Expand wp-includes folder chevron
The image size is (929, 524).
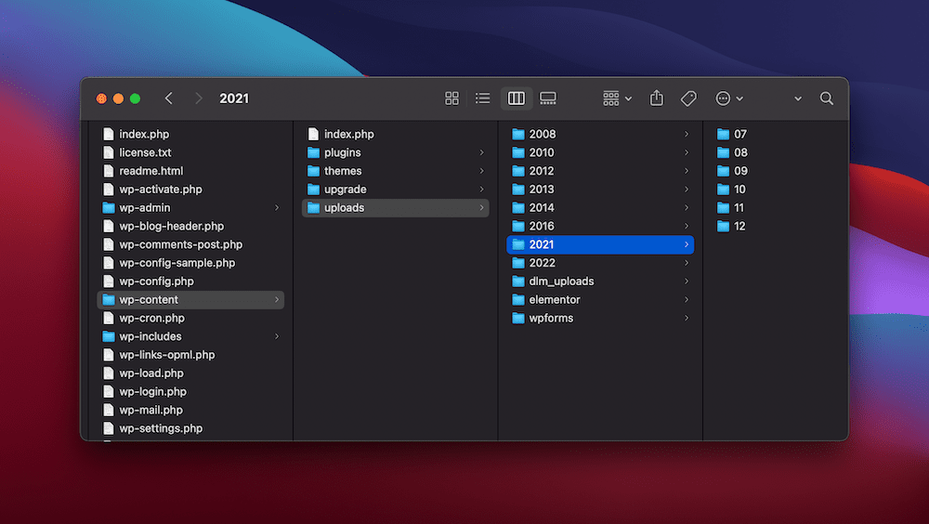(x=277, y=336)
